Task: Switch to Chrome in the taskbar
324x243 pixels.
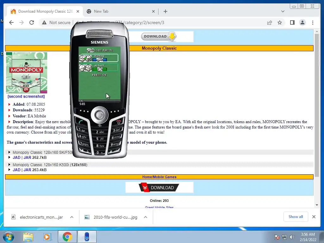Action: pyautogui.click(x=67, y=237)
